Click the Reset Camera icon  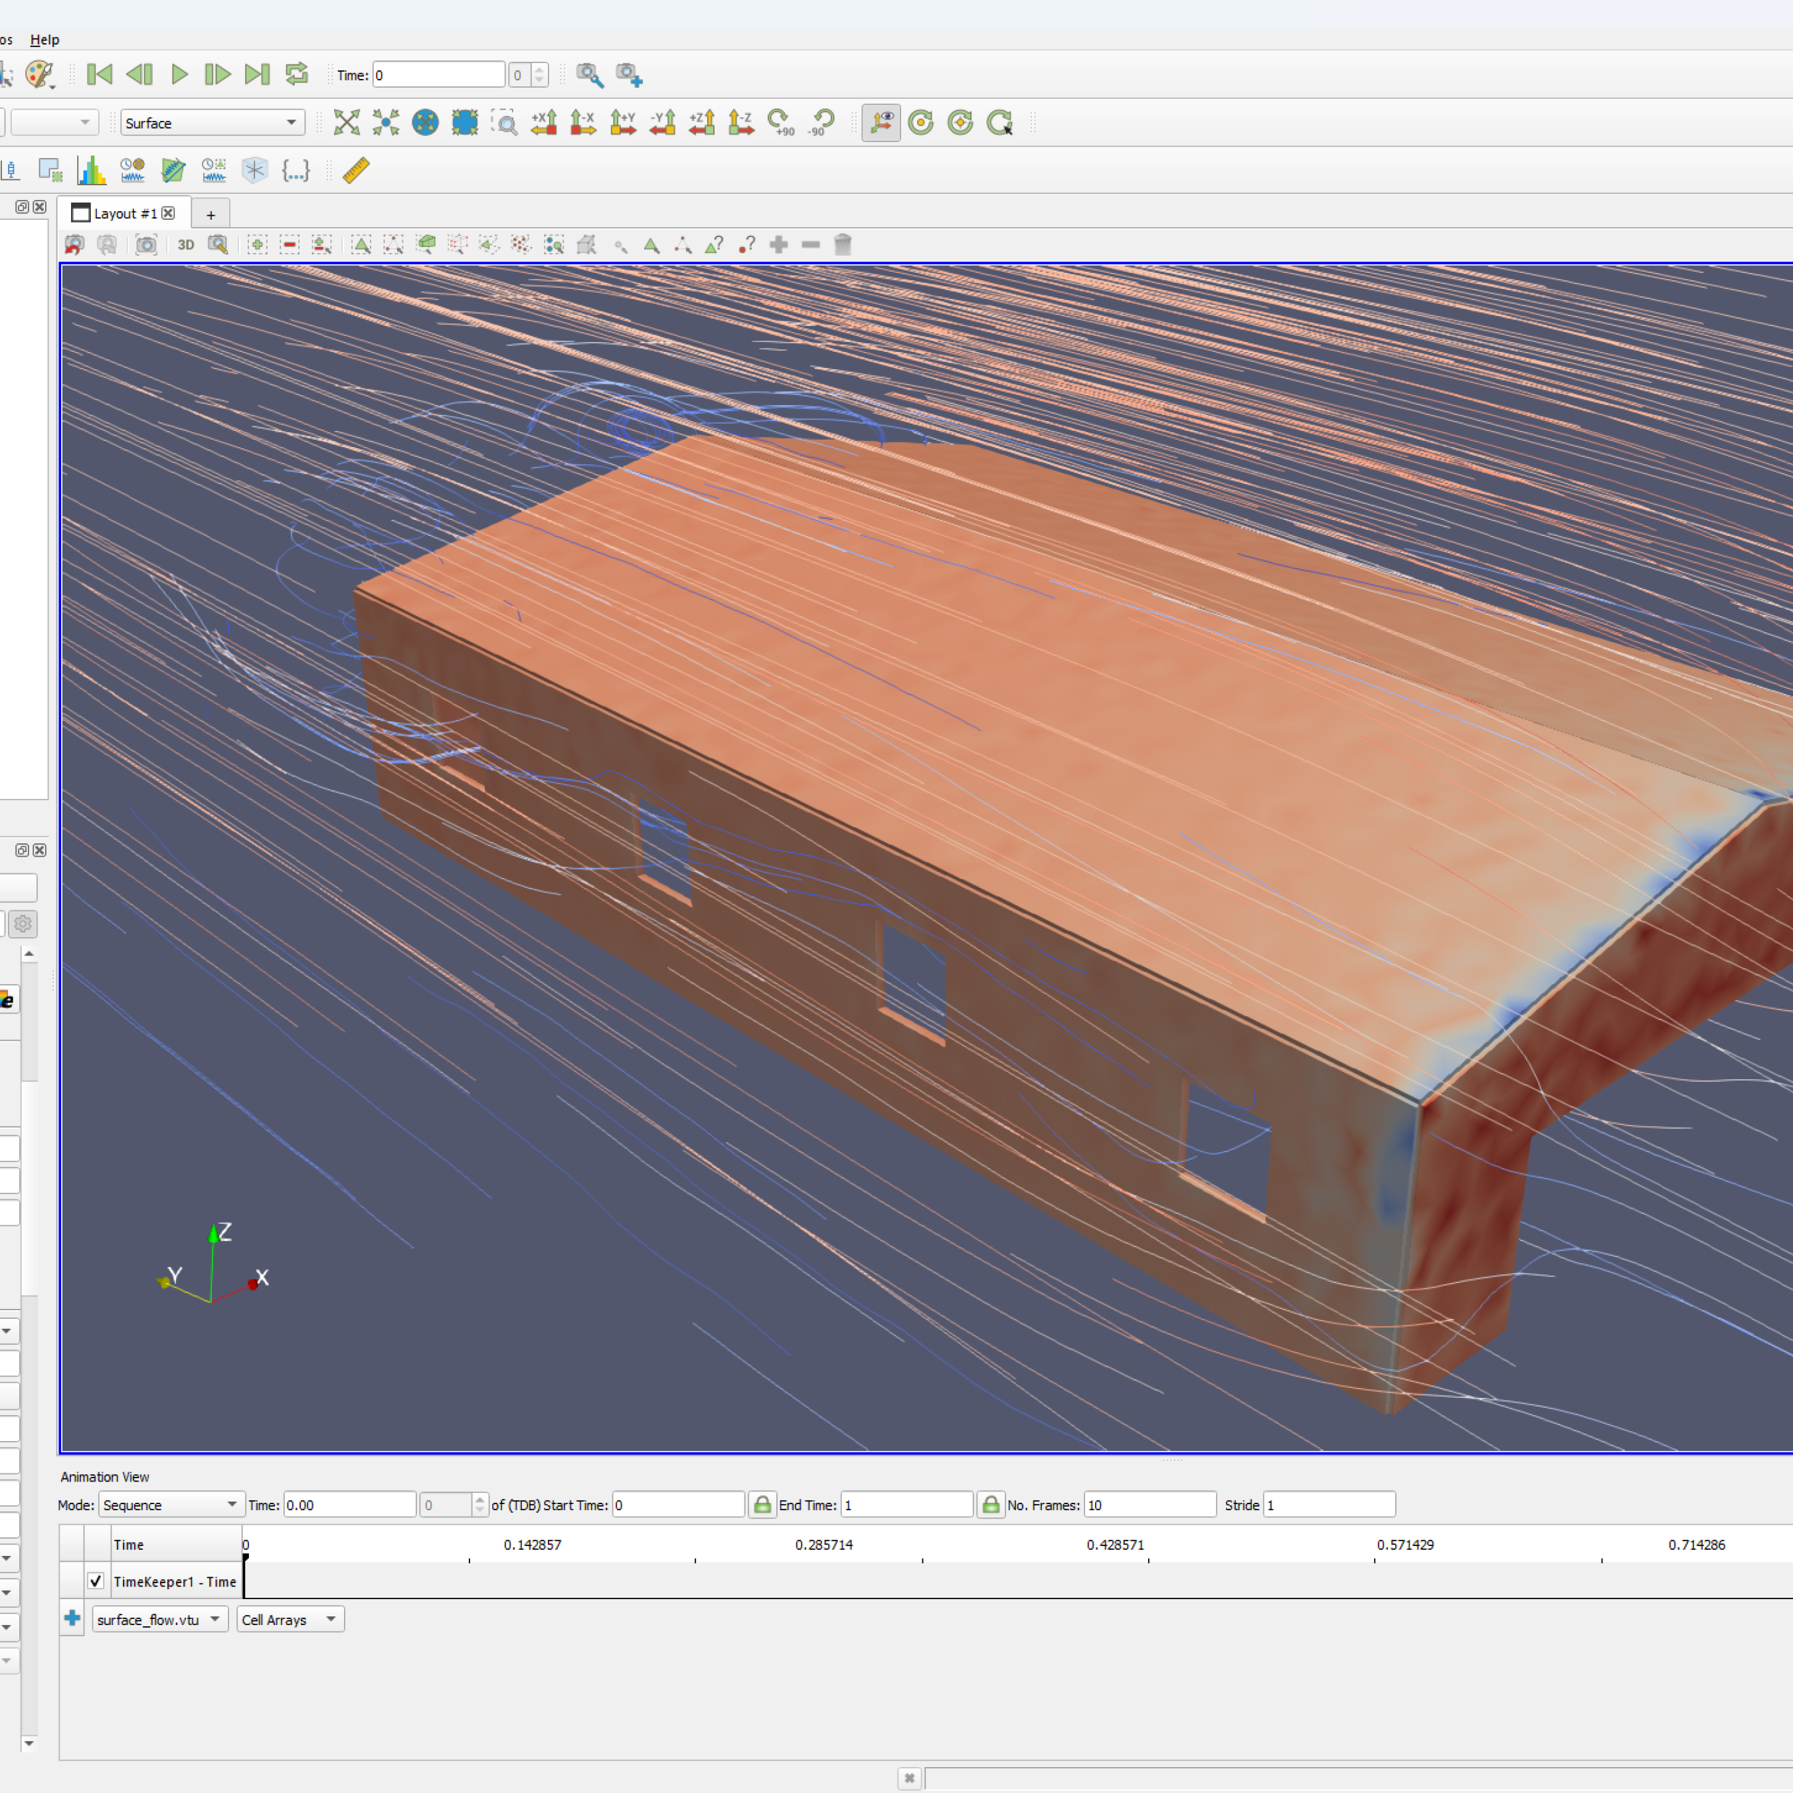(x=346, y=122)
